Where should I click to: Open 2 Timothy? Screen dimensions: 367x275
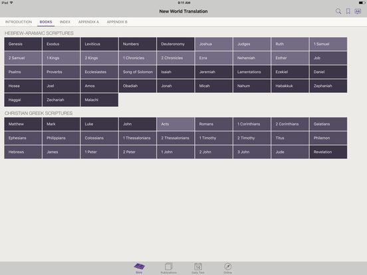[252, 138]
